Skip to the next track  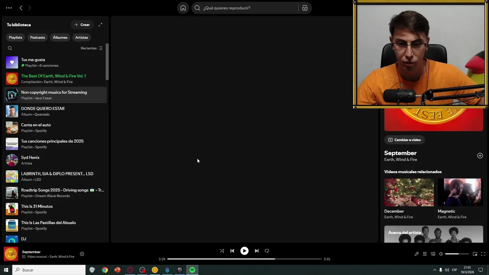[256, 251]
